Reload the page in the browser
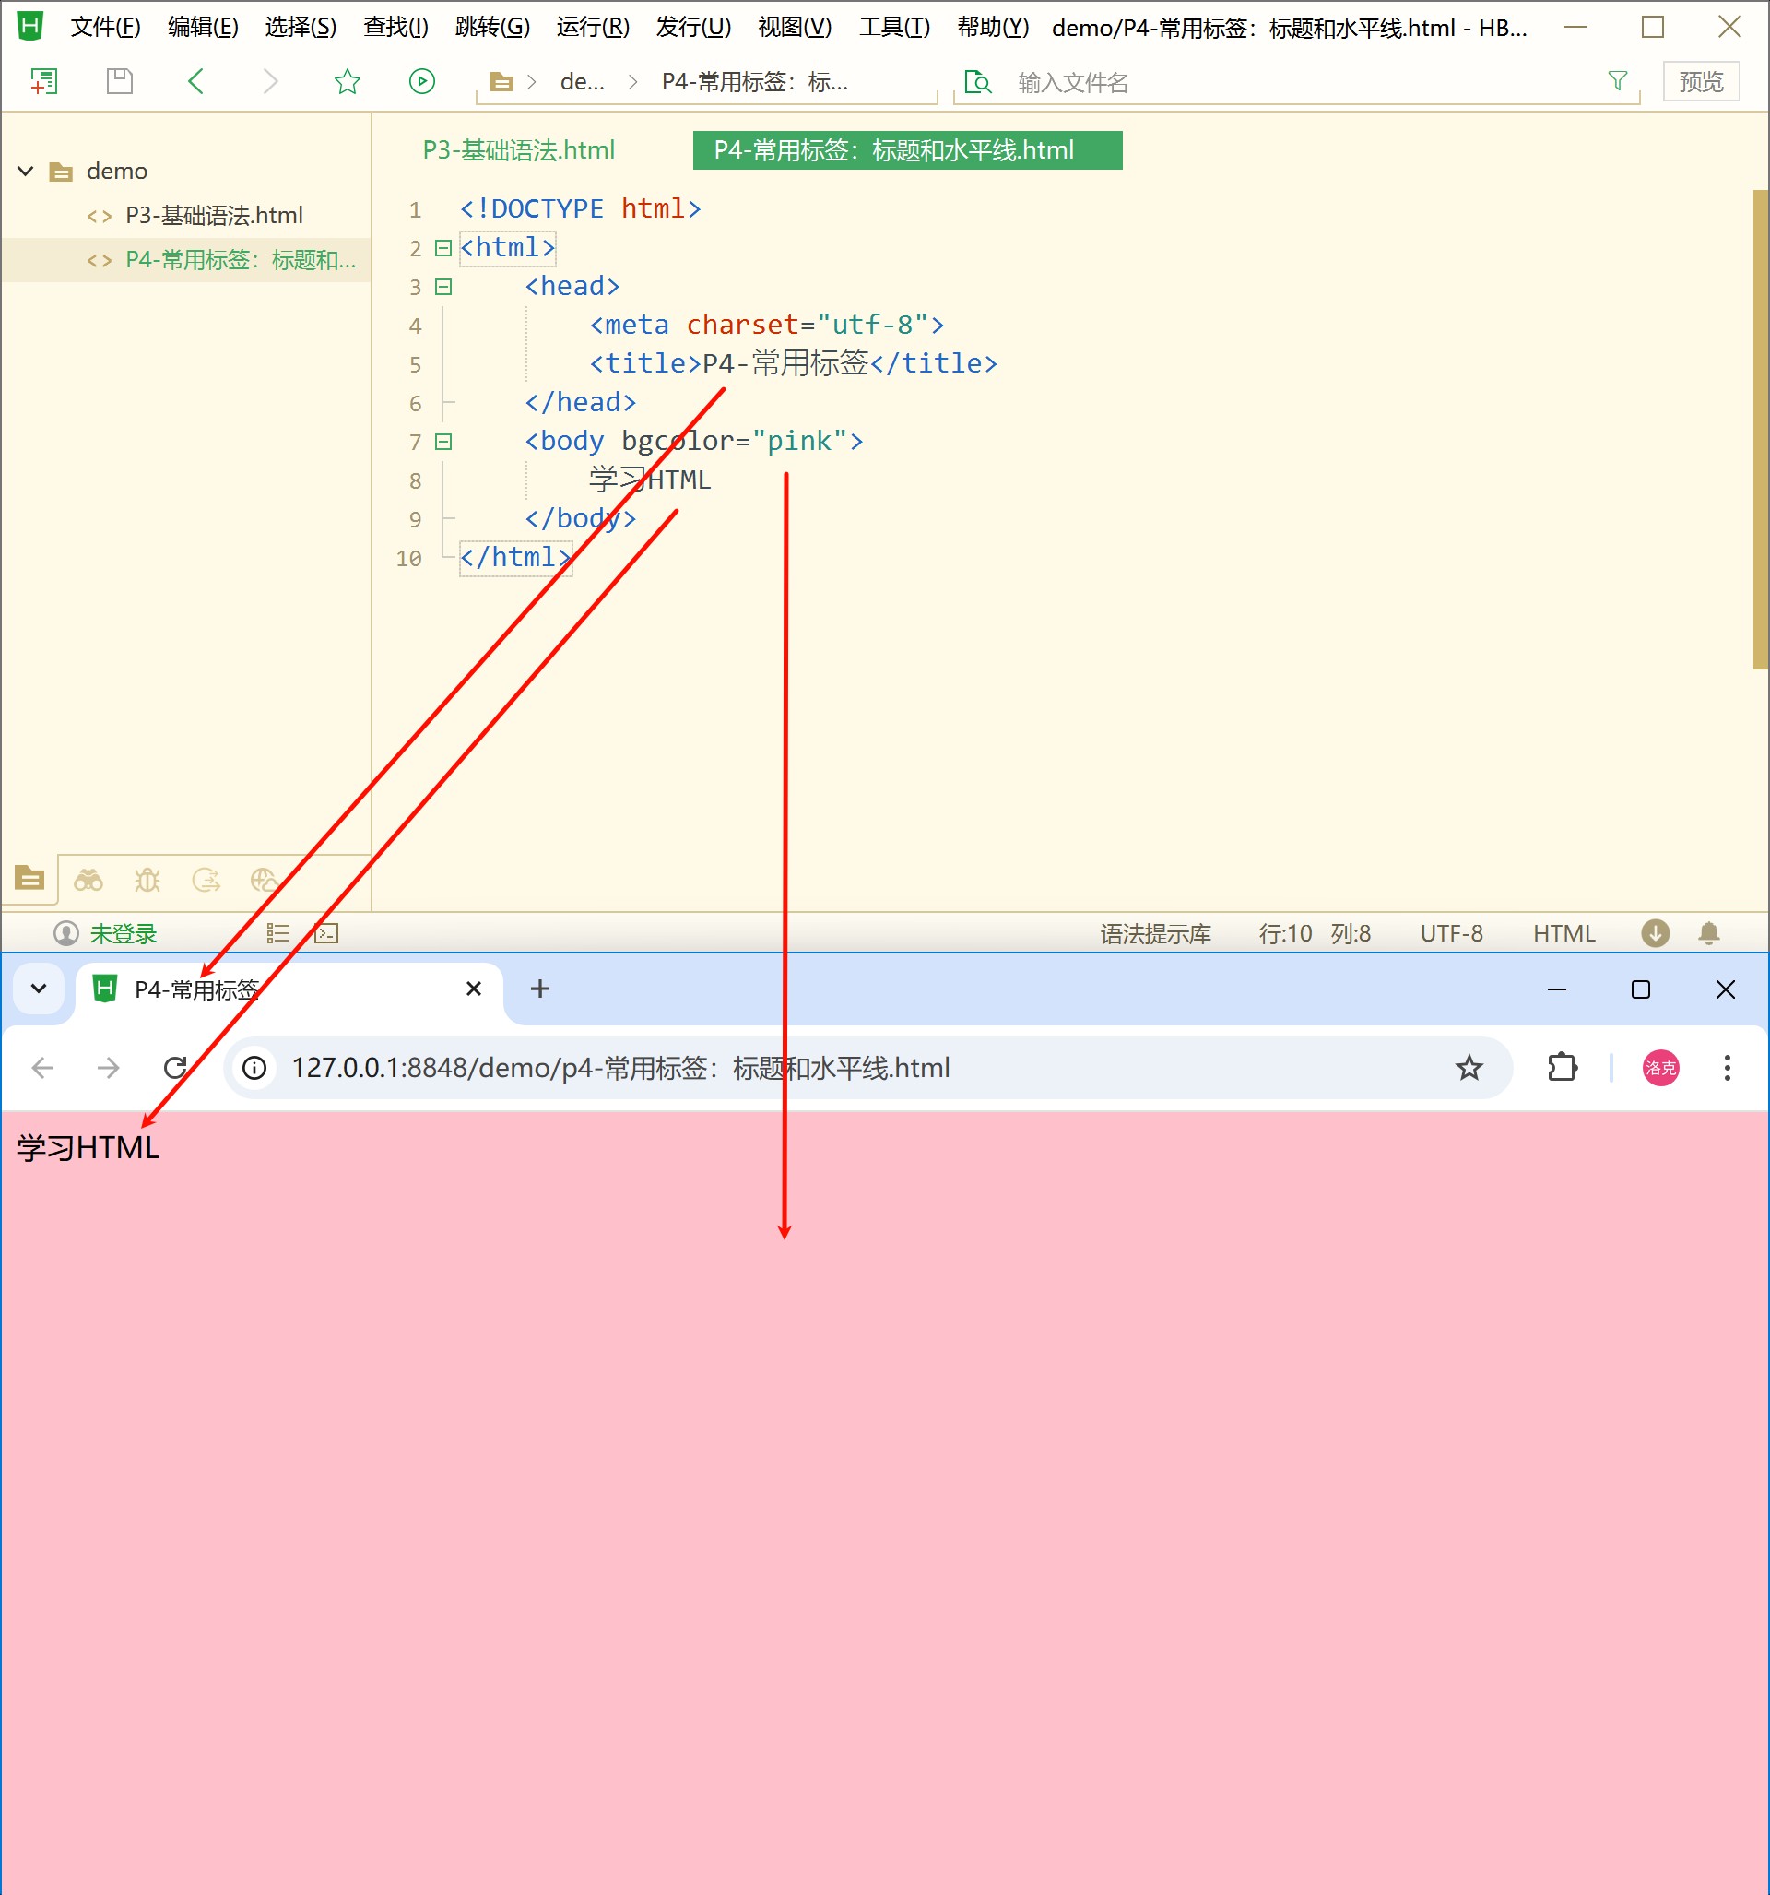 175,1068
